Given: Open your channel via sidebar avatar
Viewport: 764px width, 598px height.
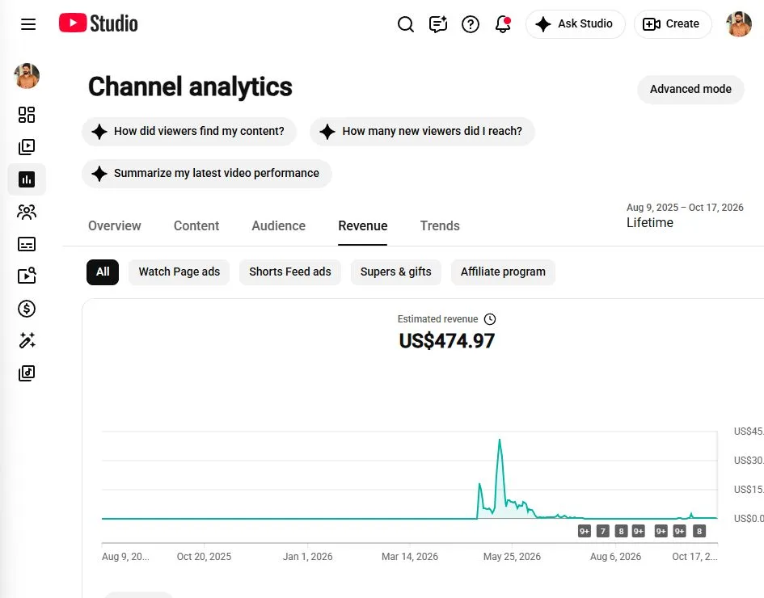Looking at the screenshot, I should click(x=27, y=76).
